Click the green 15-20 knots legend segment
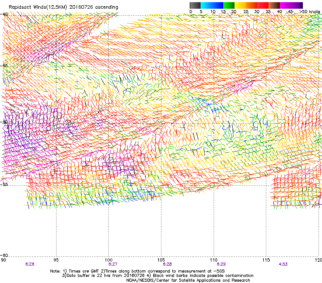322x283 pixels. click(x=229, y=5)
